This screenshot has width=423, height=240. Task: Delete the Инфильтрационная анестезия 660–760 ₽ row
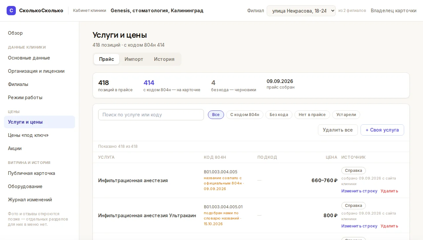389,191
